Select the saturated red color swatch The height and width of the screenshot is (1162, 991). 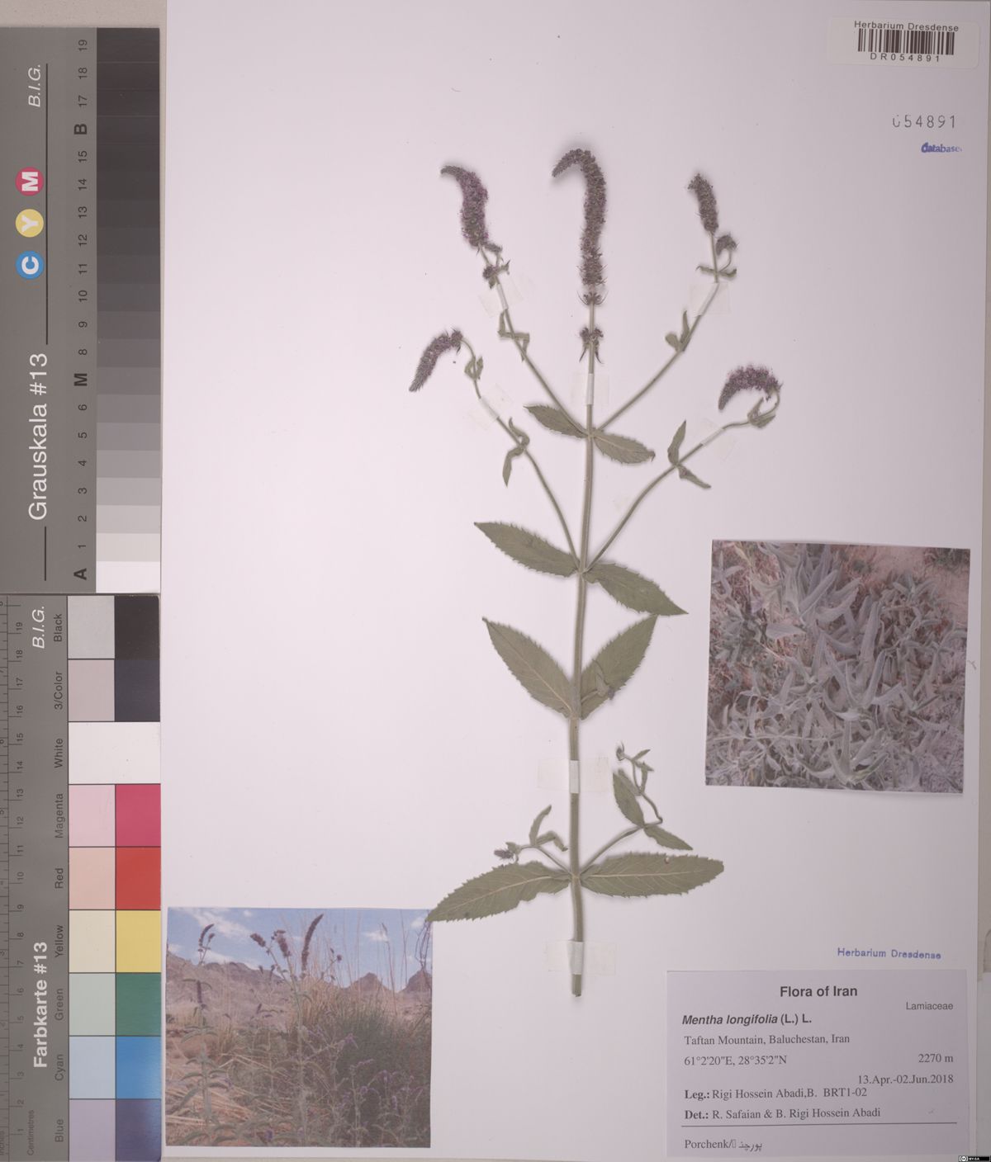[x=137, y=877]
